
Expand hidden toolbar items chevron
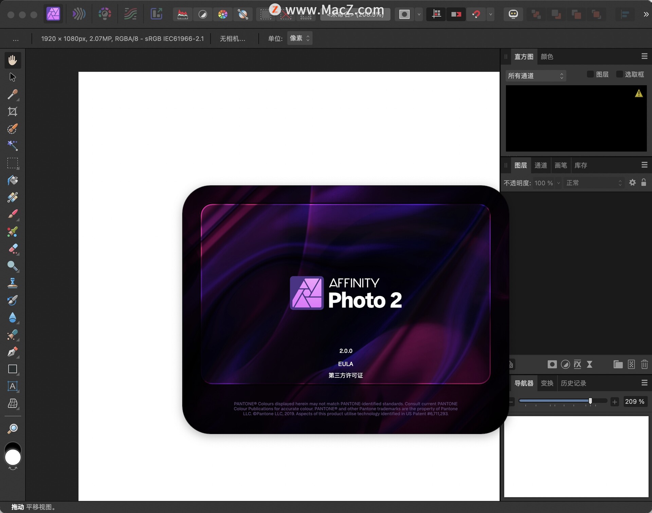(646, 14)
